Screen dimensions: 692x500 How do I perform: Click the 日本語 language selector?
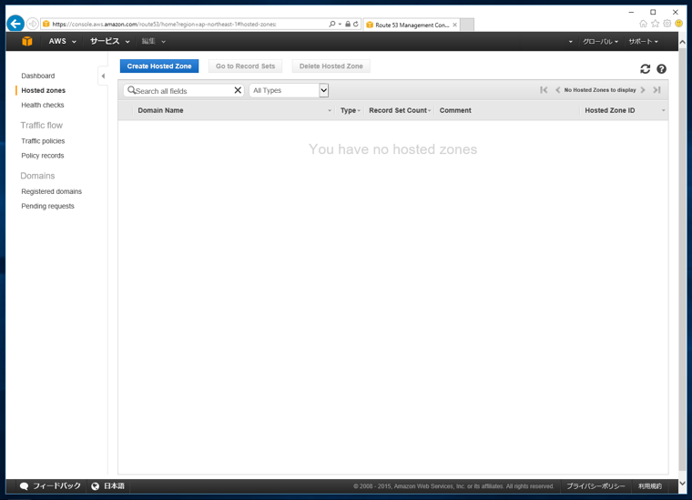115,485
